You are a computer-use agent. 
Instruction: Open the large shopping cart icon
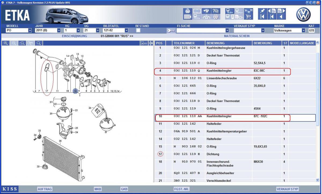(x=249, y=17)
